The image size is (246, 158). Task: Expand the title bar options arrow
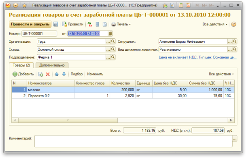point(218,6)
